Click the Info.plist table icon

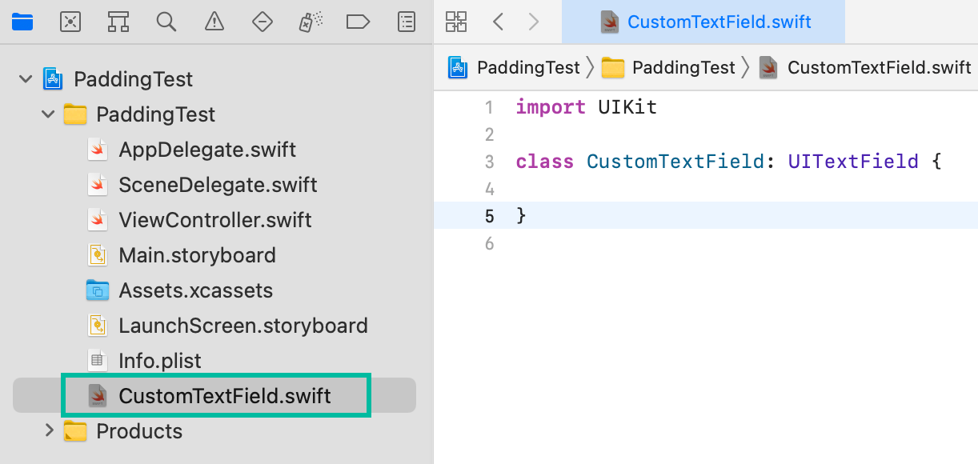click(98, 361)
